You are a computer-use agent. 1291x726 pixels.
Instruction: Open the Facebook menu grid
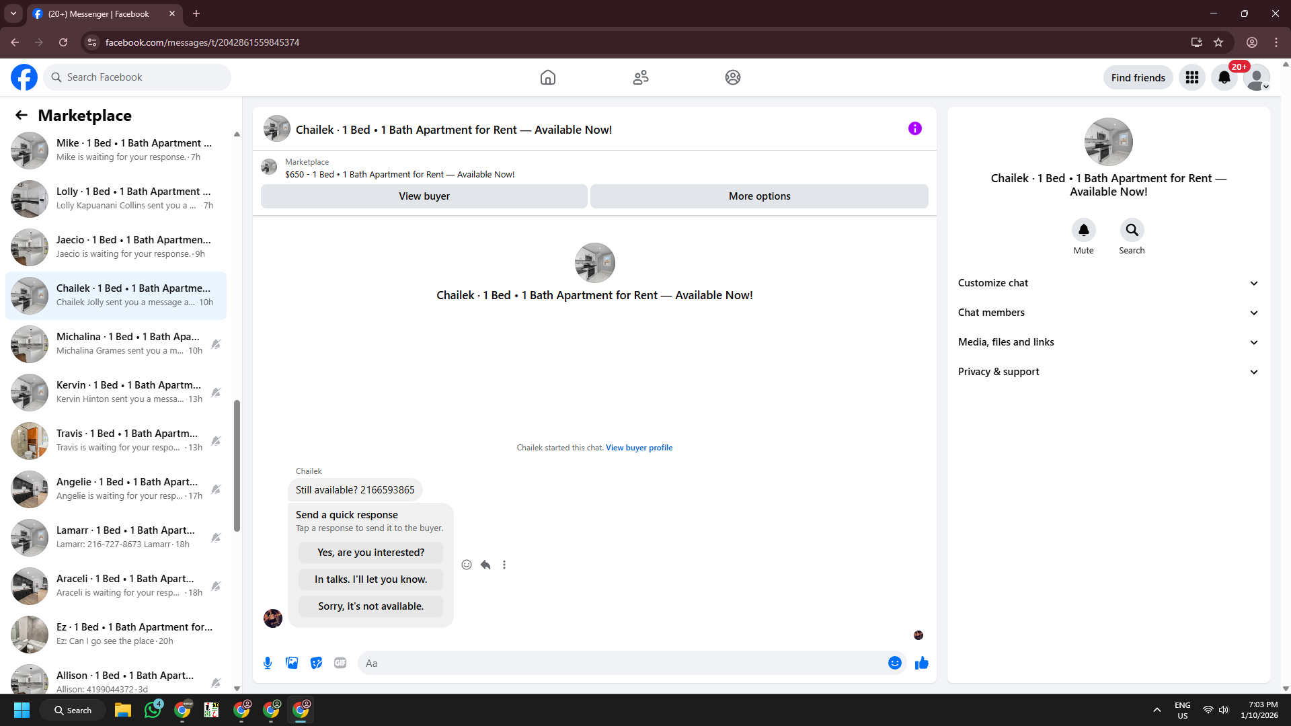1191,77
